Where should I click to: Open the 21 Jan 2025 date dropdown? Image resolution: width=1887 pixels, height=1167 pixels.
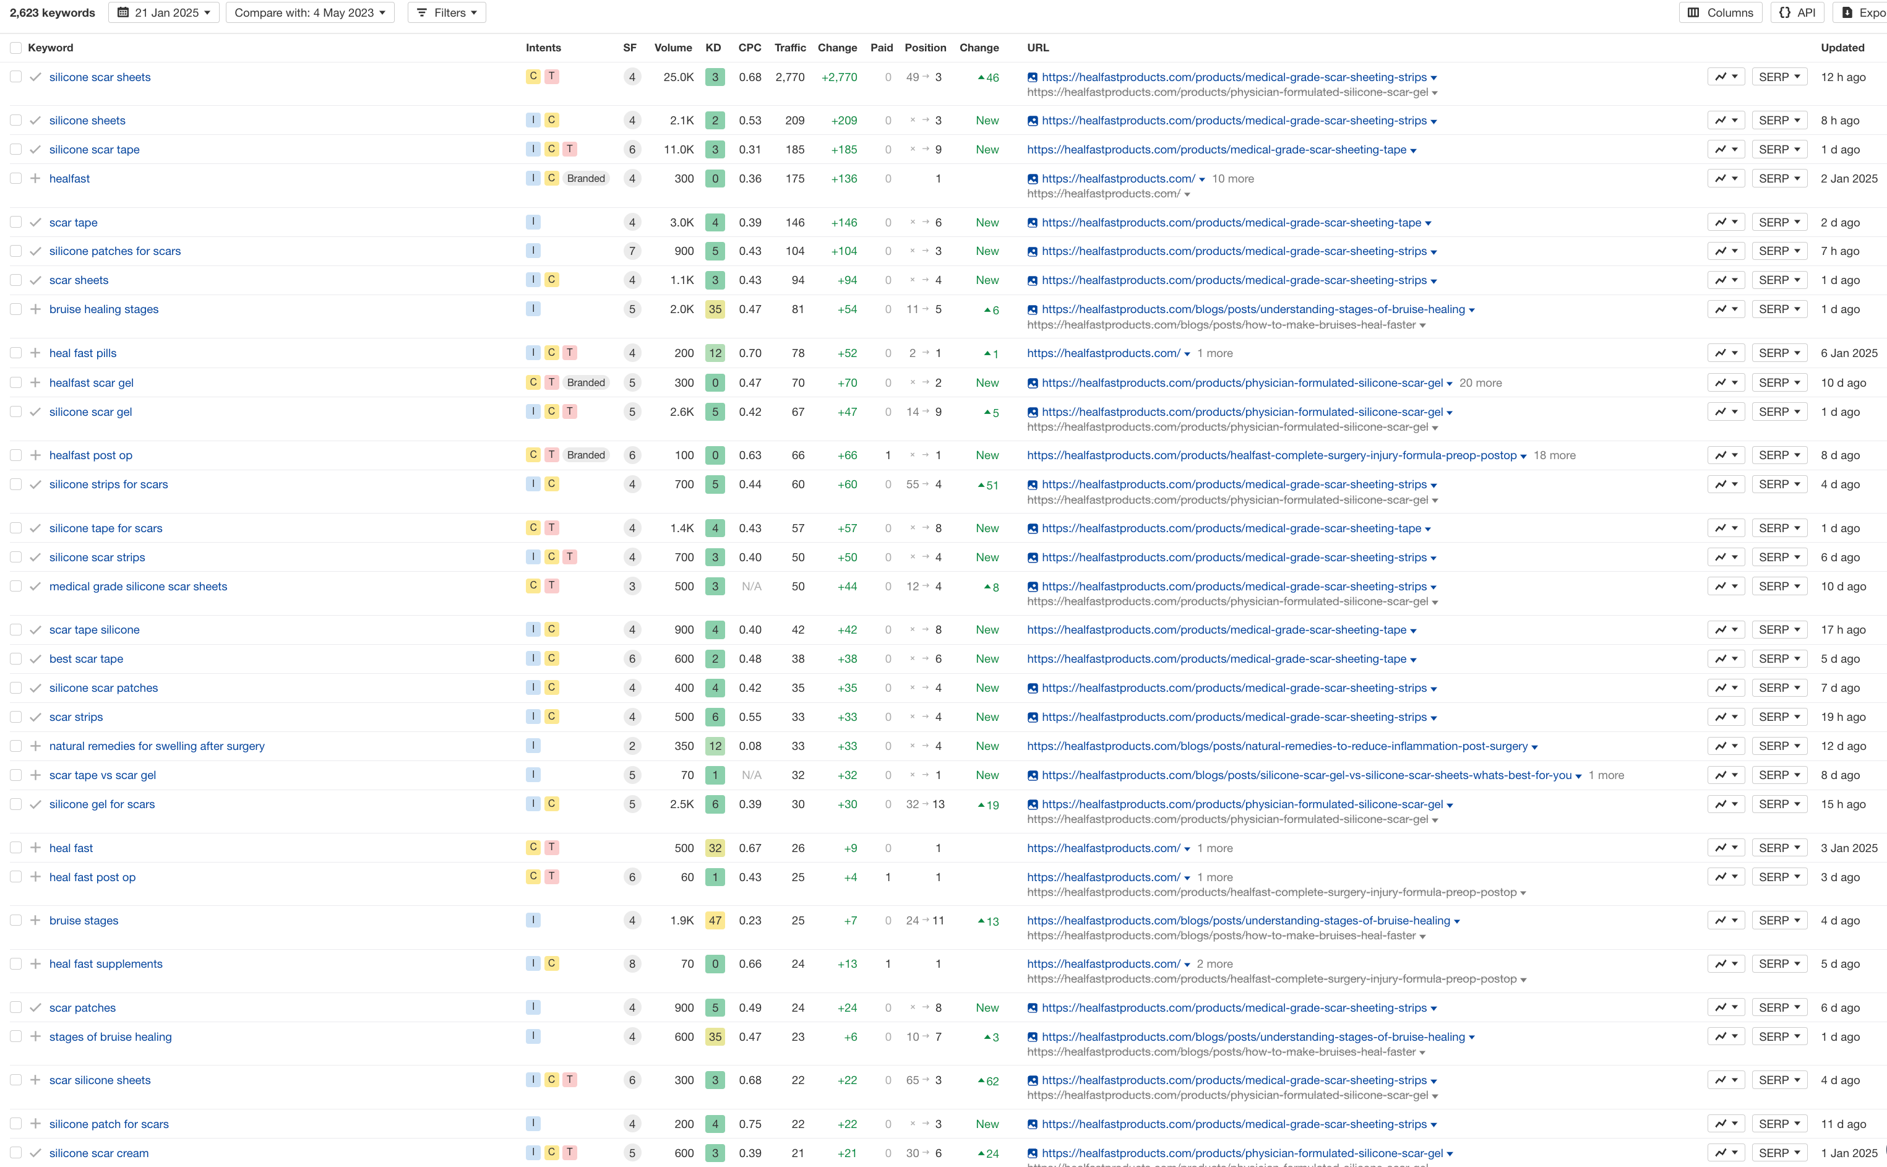(163, 12)
